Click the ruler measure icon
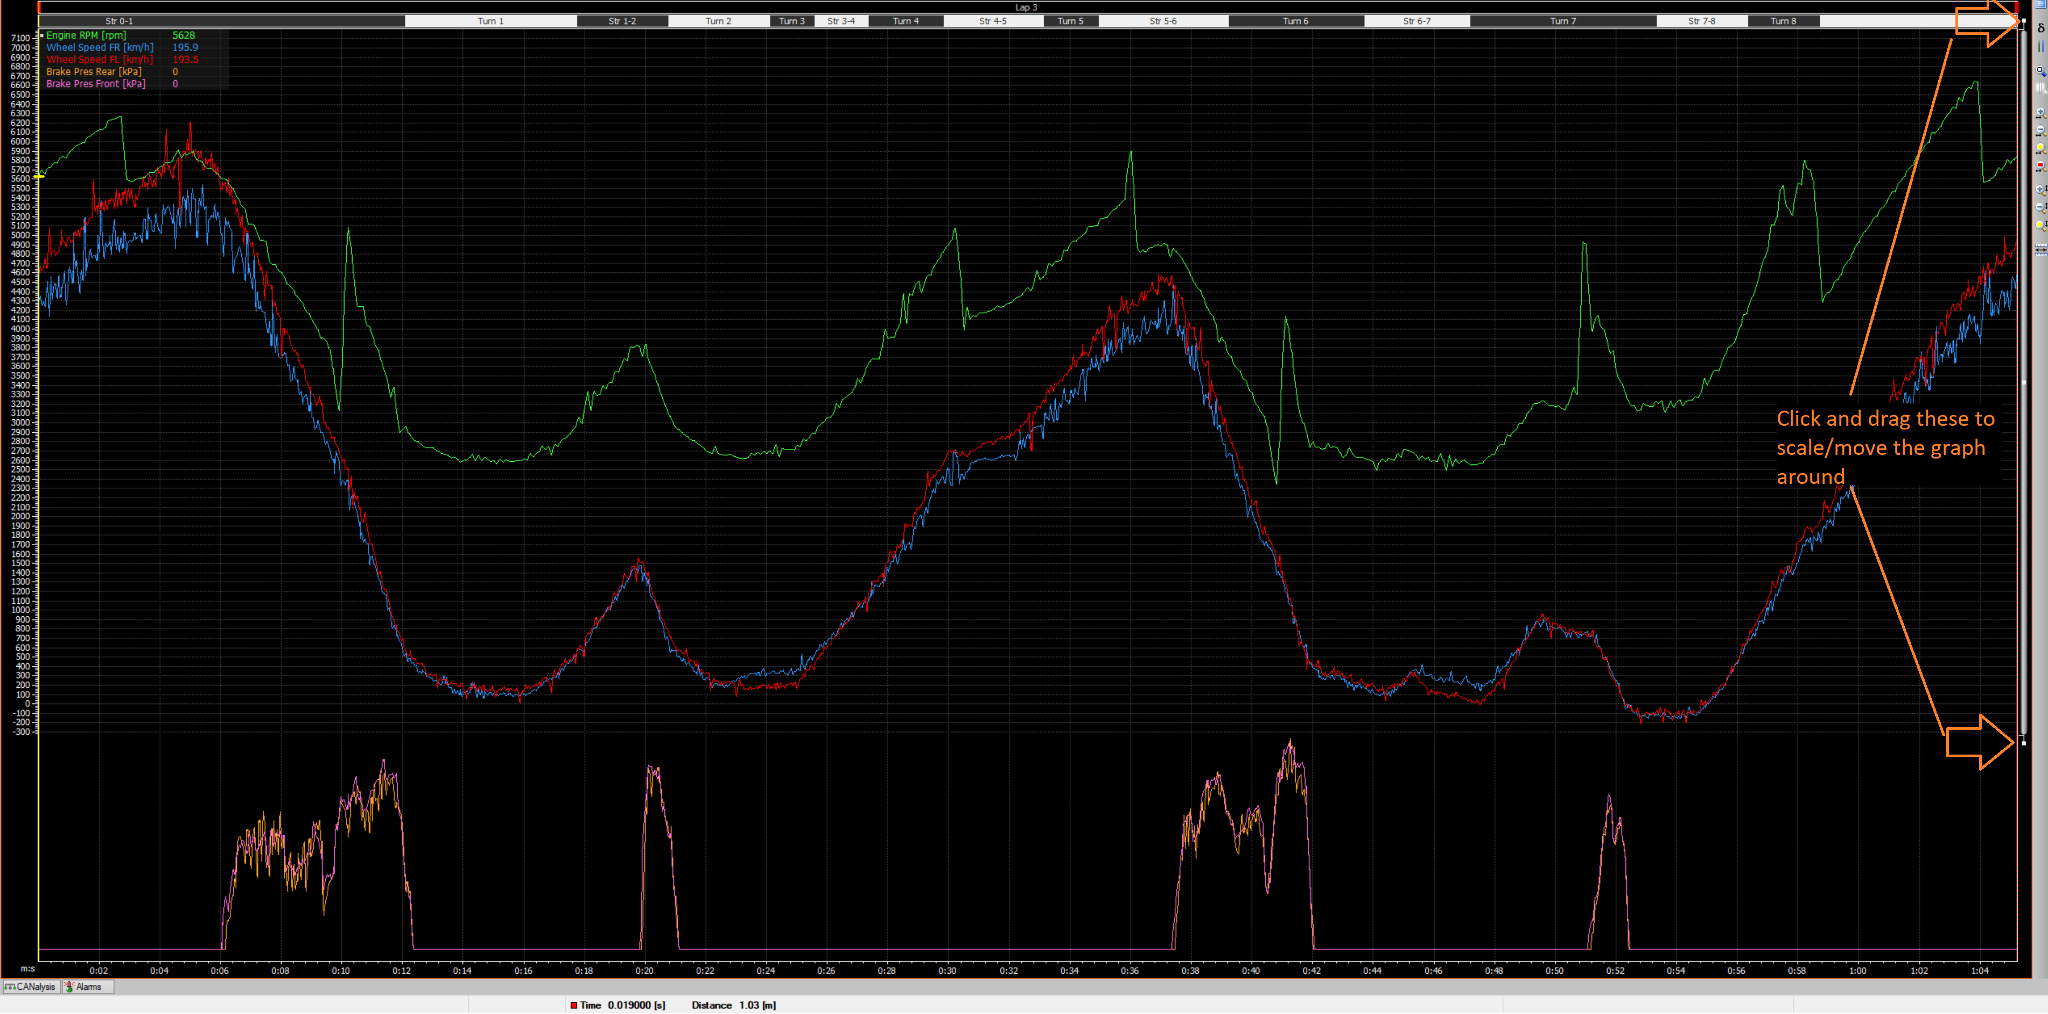 point(2041,250)
